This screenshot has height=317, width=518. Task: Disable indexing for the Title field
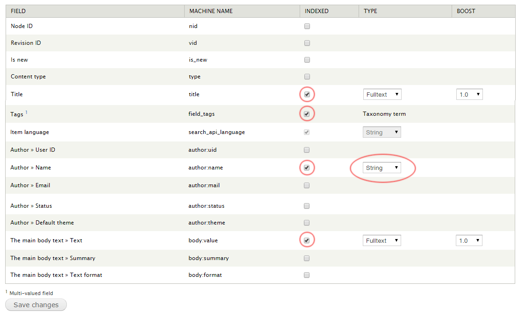click(x=307, y=94)
